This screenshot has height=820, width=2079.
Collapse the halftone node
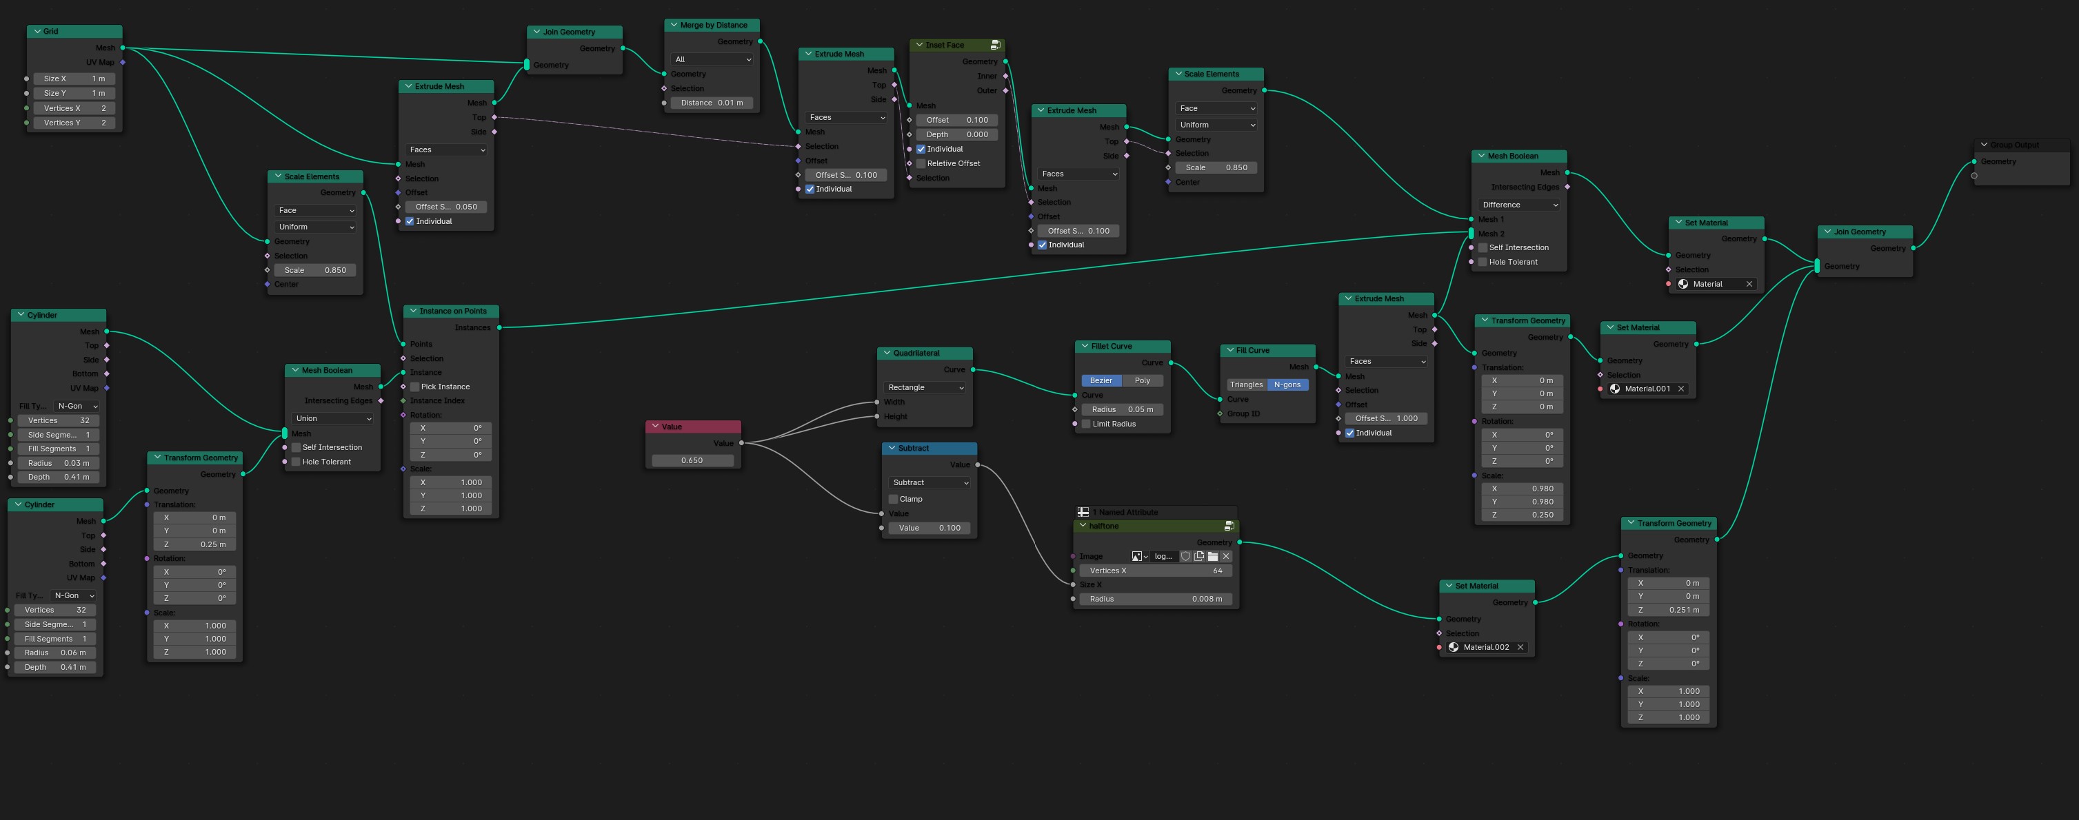click(1083, 526)
